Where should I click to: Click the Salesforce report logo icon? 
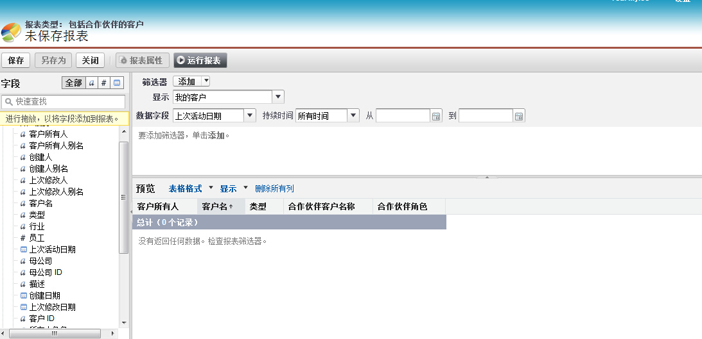coord(11,32)
